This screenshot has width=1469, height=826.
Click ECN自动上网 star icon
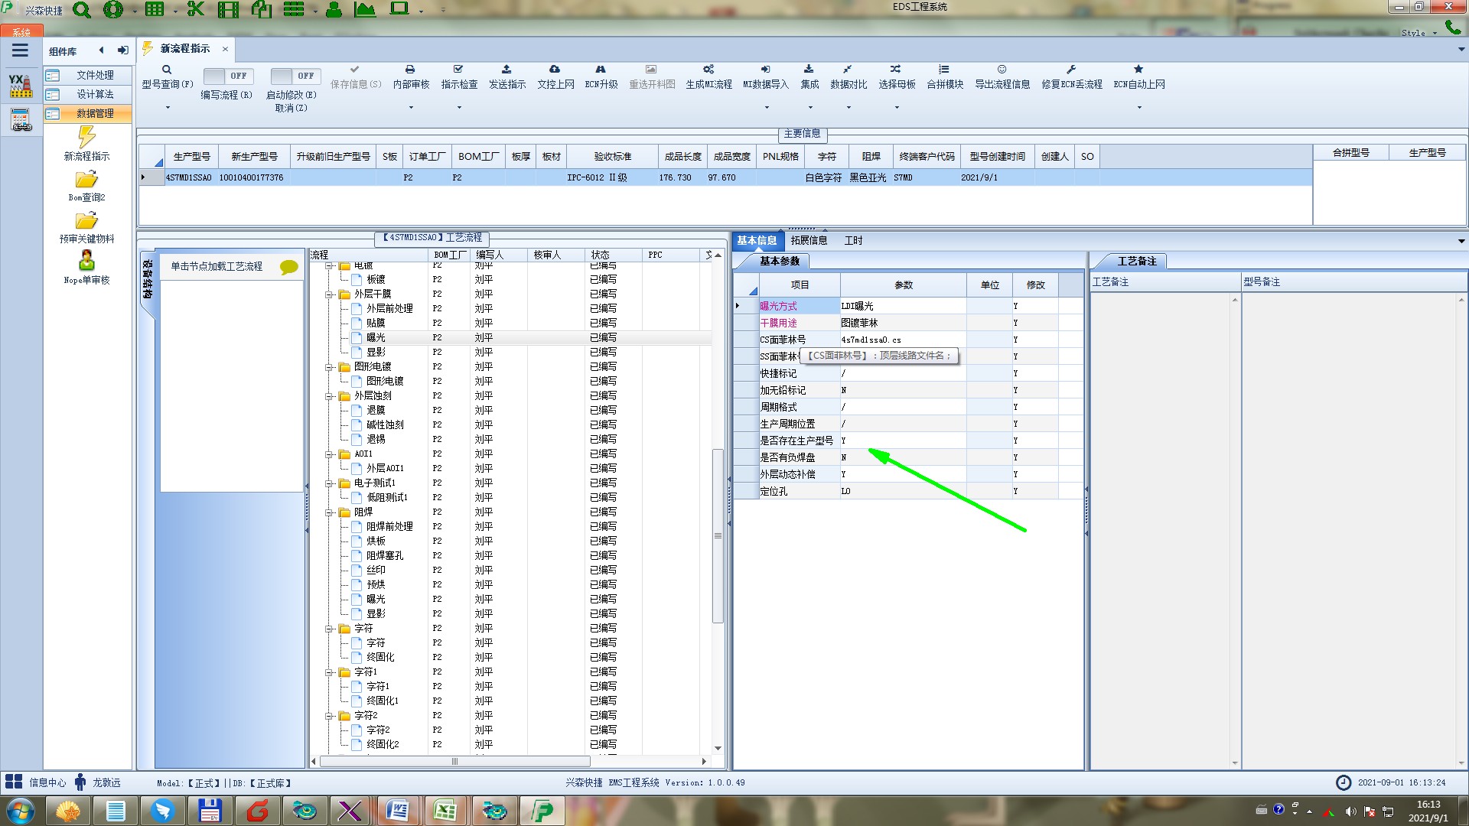coord(1138,70)
